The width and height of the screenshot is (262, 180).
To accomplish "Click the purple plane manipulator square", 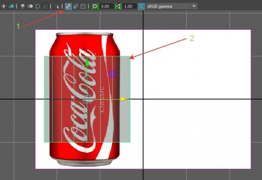I will coord(112,74).
